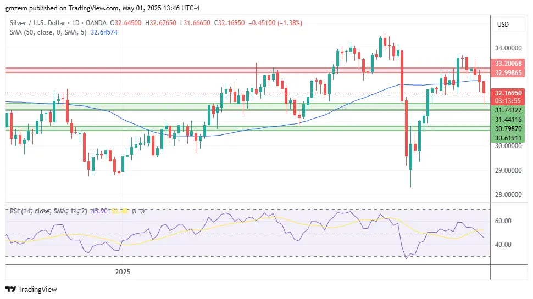Click the green 30.79870 price label
This screenshot has height=299, width=533.
[x=508, y=128]
